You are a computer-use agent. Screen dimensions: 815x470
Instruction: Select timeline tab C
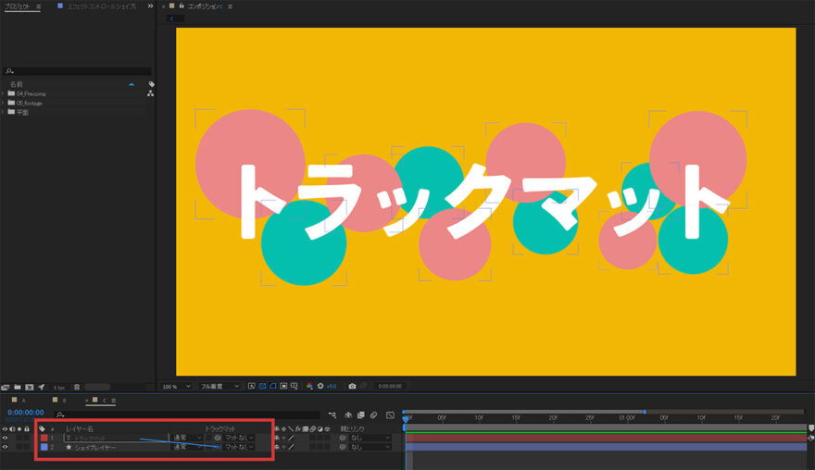[x=99, y=400]
